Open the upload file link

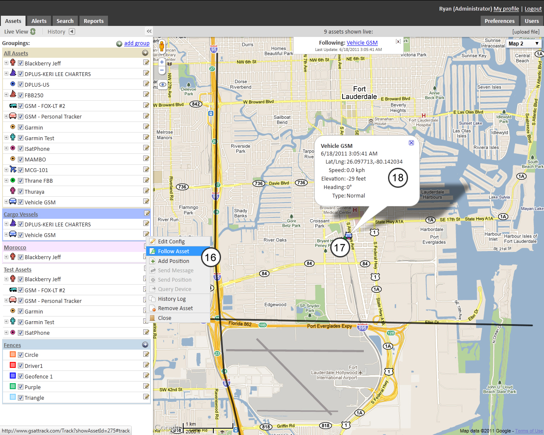point(525,31)
